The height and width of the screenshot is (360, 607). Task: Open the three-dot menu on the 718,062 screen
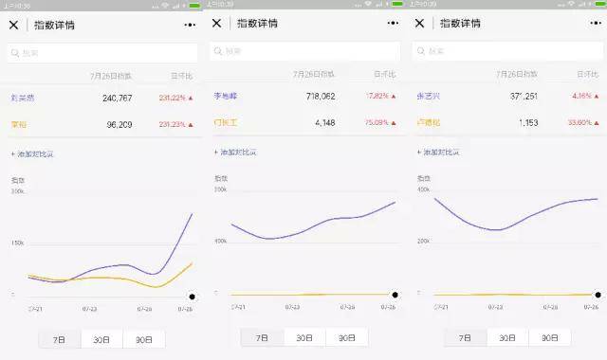click(393, 23)
